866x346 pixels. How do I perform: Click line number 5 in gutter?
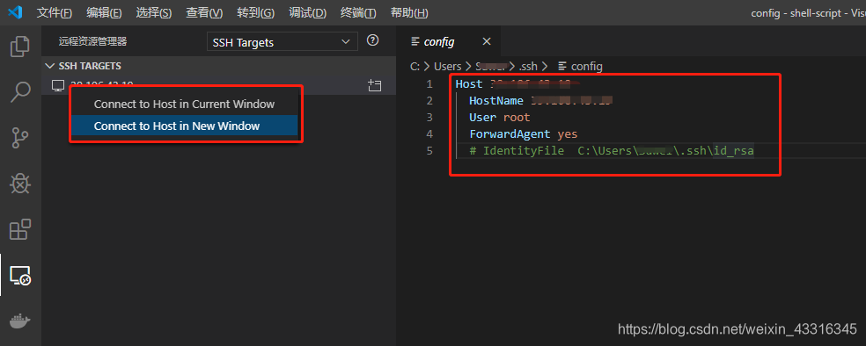(429, 150)
